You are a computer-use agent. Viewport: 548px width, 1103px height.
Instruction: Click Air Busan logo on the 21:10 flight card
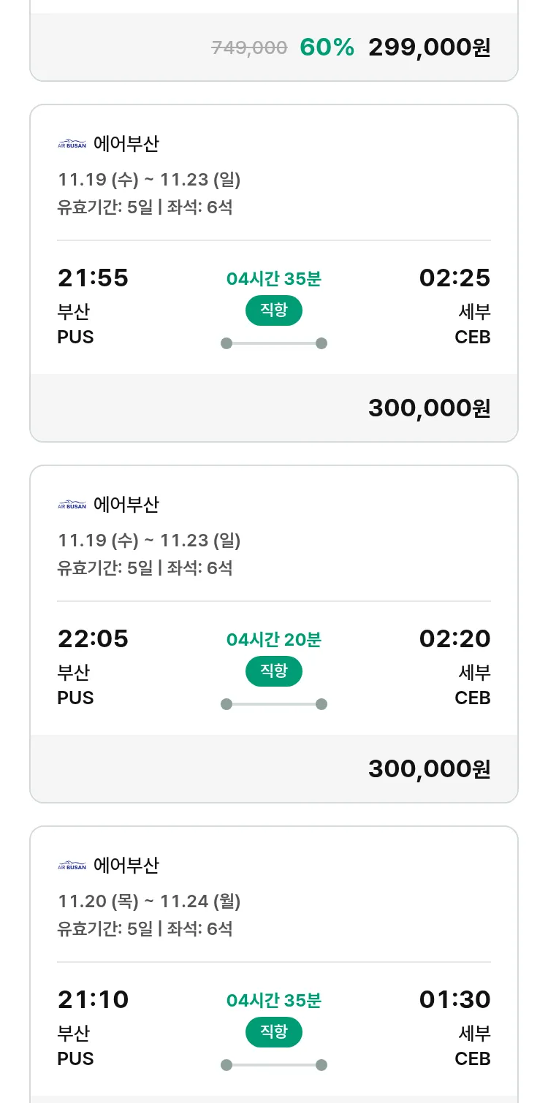[72, 866]
